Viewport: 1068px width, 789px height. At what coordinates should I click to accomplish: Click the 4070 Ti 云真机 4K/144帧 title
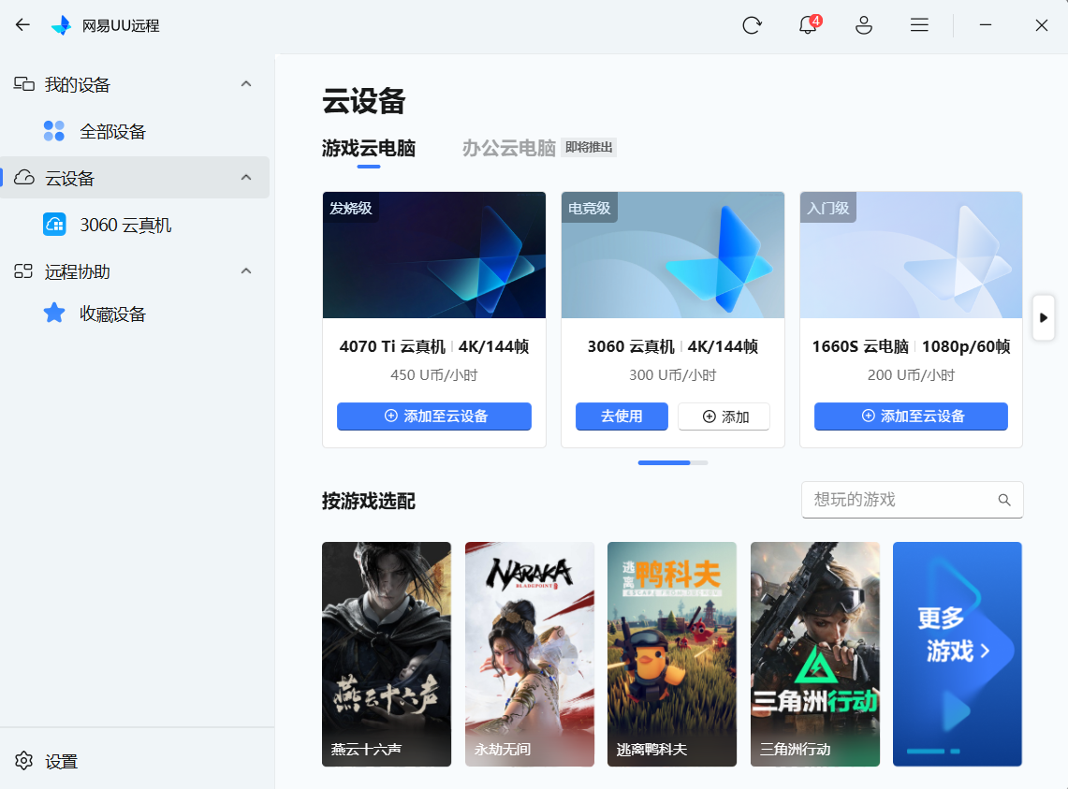pos(434,347)
